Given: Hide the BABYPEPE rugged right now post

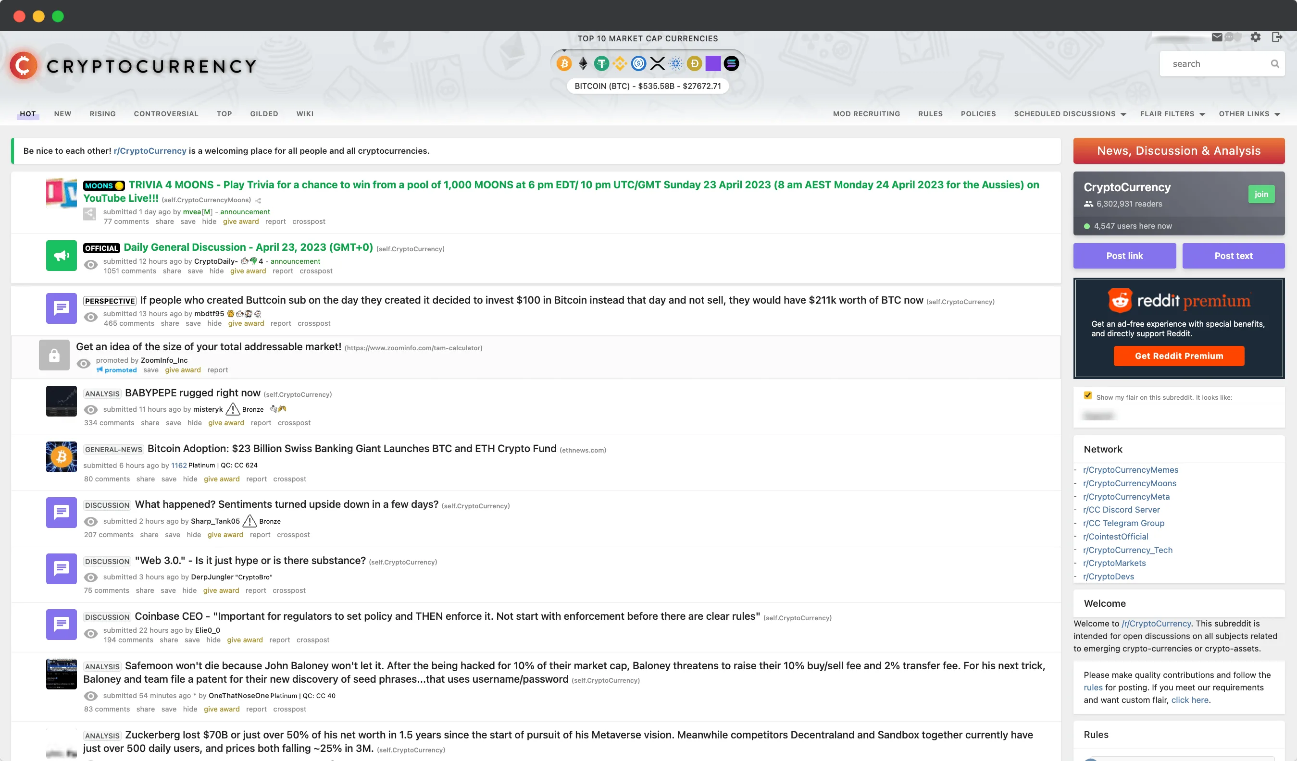Looking at the screenshot, I should 195,422.
